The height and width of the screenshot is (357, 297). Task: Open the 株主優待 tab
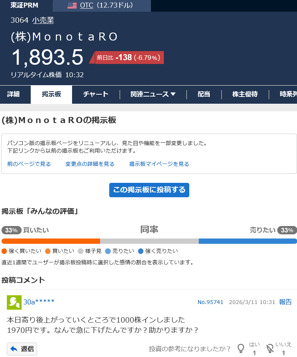click(245, 95)
